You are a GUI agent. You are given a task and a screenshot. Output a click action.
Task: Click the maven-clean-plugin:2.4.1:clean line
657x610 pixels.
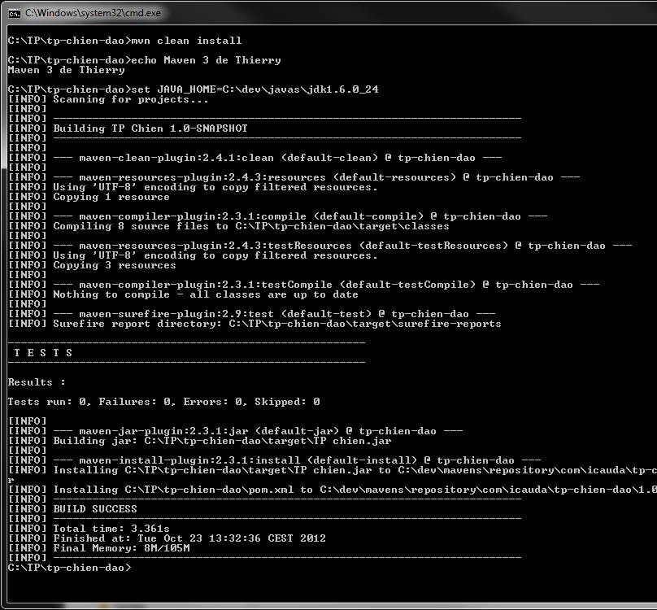276,158
